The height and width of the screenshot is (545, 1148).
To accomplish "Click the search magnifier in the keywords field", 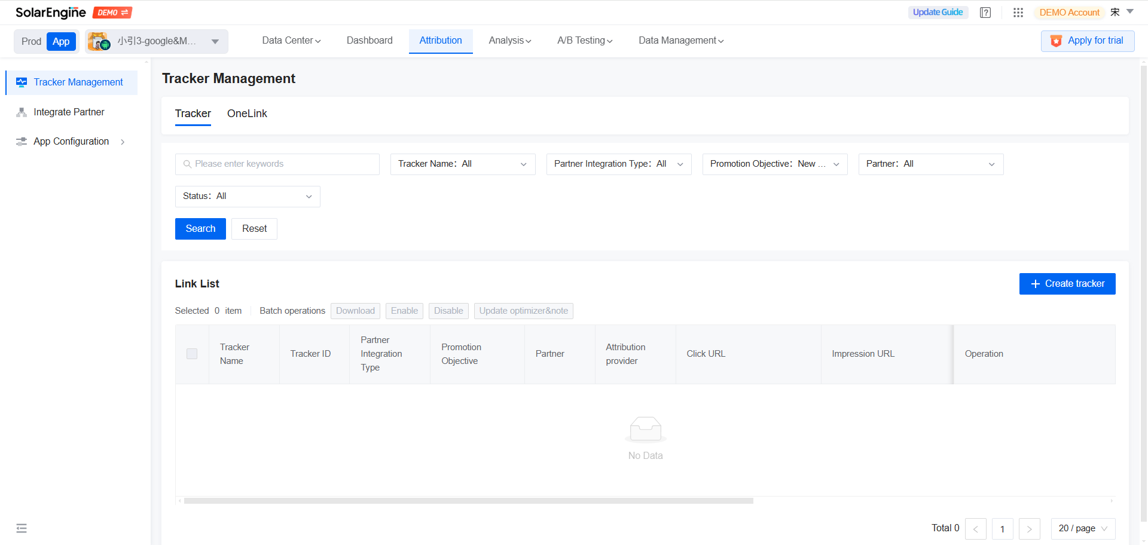I will (187, 164).
